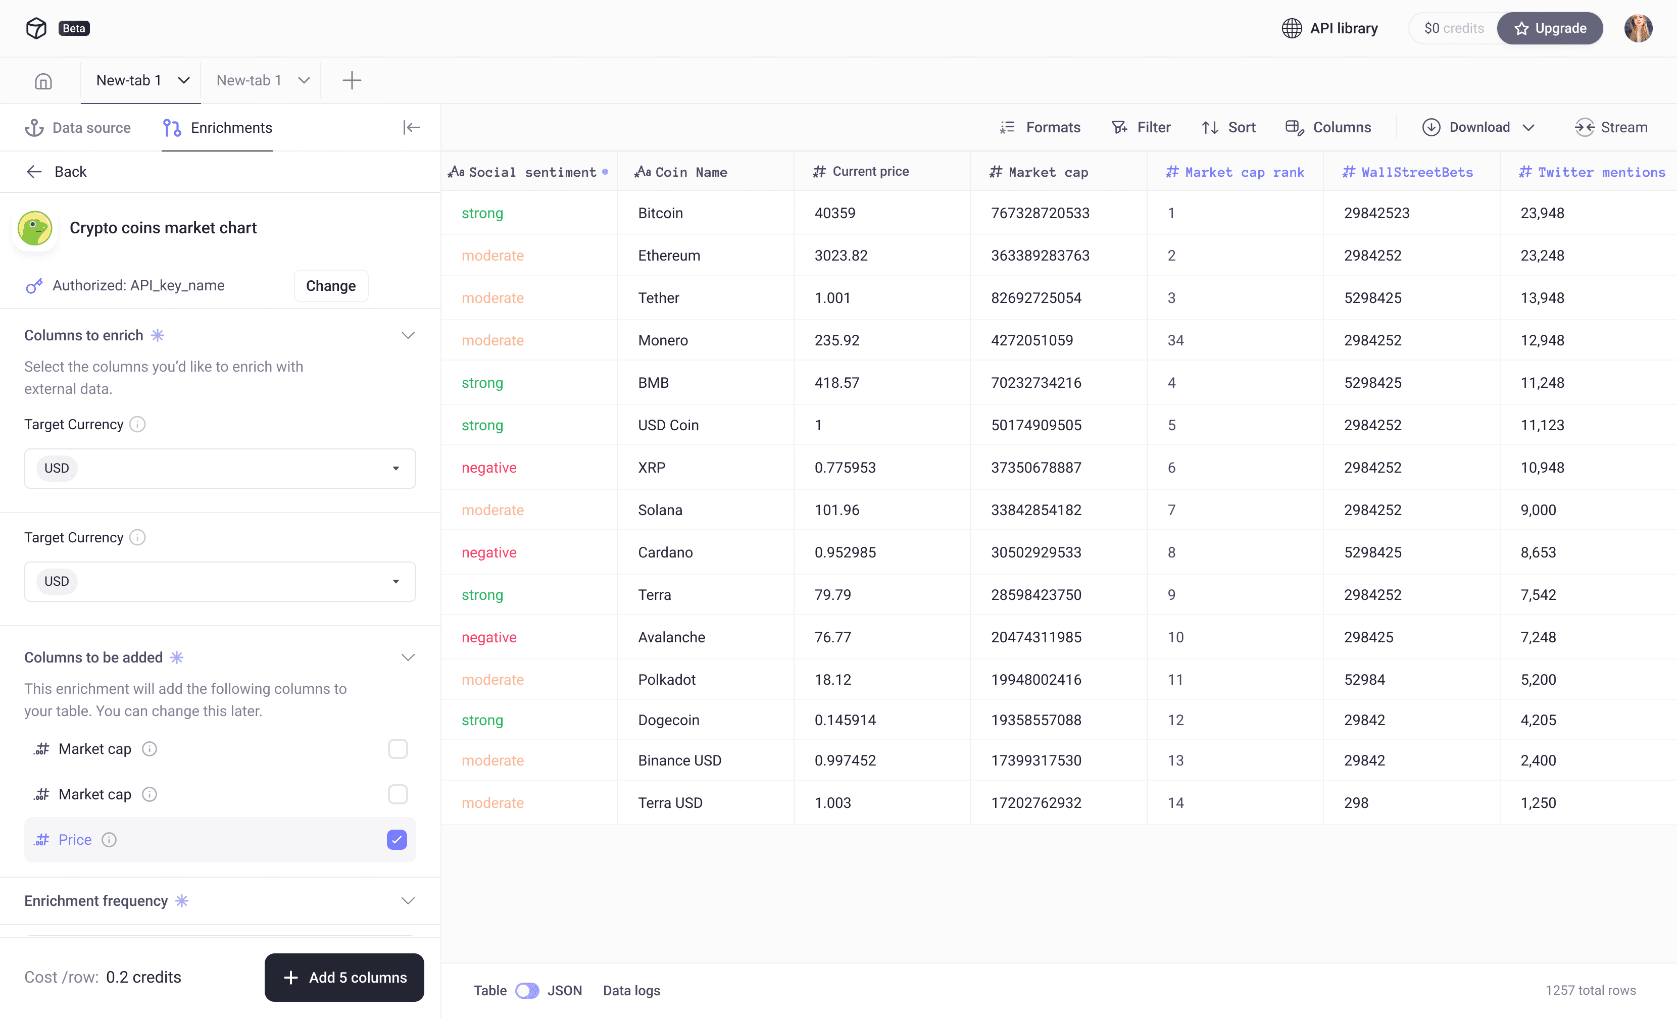Toggle Table to JSON view switch
The width and height of the screenshot is (1677, 1018).
[527, 990]
